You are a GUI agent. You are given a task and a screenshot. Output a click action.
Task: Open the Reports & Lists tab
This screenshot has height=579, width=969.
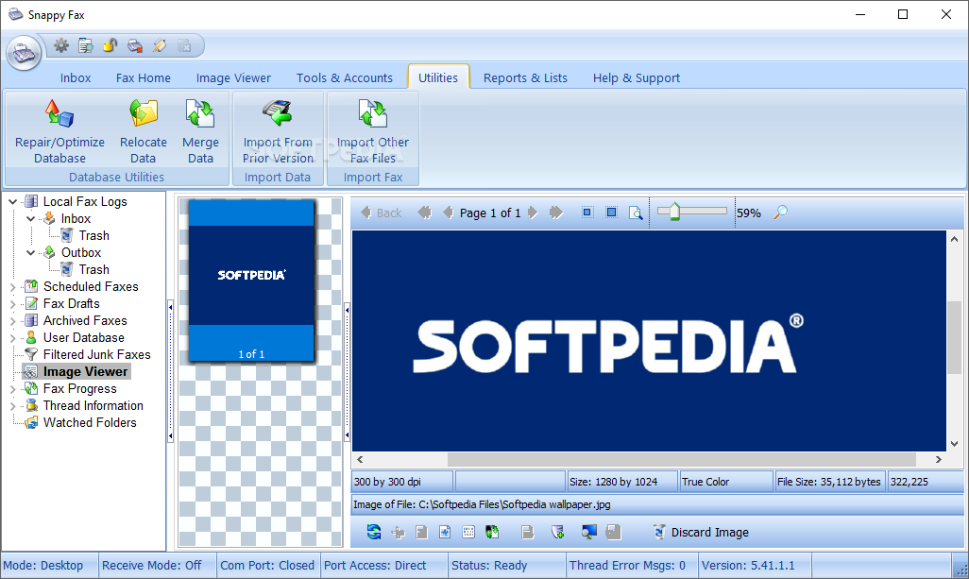pos(525,77)
